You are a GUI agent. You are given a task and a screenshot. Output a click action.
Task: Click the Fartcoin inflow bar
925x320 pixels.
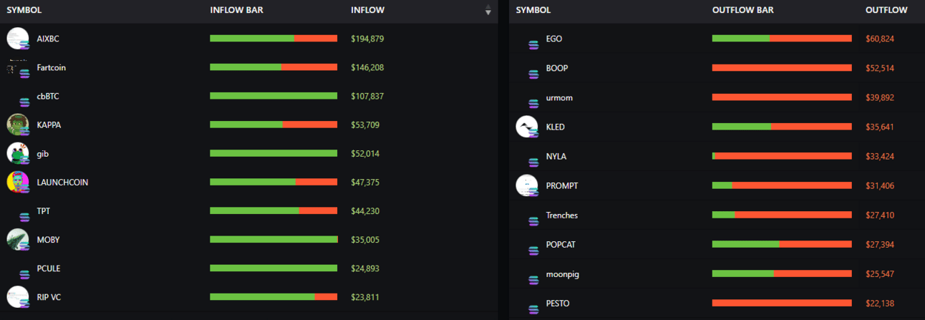(273, 67)
